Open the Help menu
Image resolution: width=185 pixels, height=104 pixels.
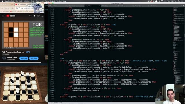65,1
